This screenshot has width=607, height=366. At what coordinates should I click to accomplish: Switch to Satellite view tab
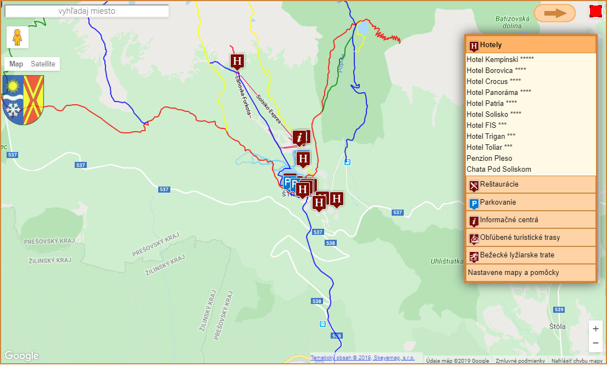tap(43, 64)
